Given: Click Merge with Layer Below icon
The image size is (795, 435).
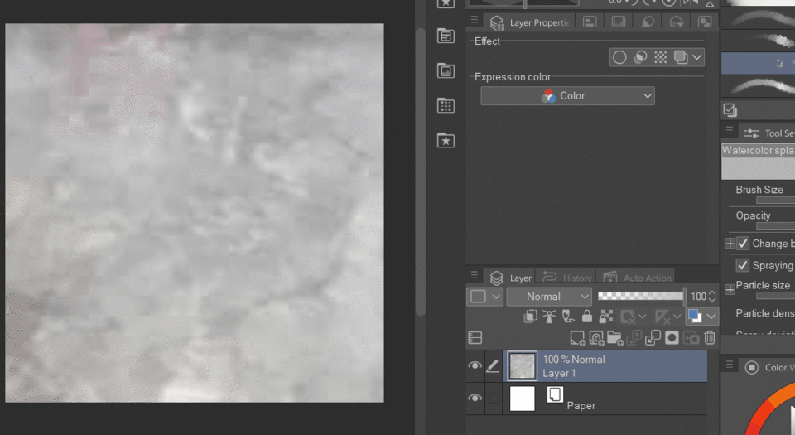Looking at the screenshot, I should click(x=653, y=338).
